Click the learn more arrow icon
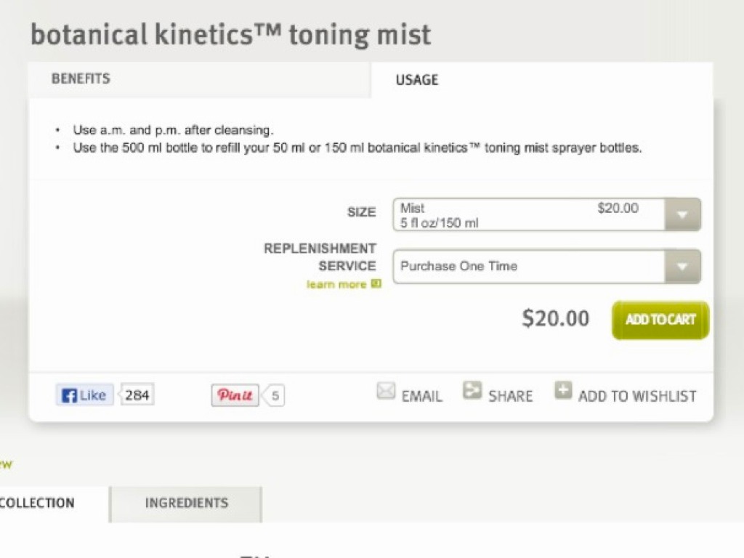 pyautogui.click(x=376, y=284)
